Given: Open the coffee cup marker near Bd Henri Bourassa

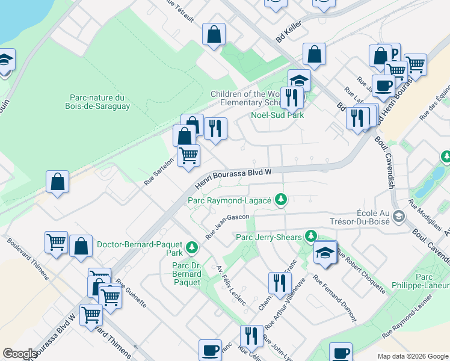Looking at the screenshot, I should tap(383, 88).
